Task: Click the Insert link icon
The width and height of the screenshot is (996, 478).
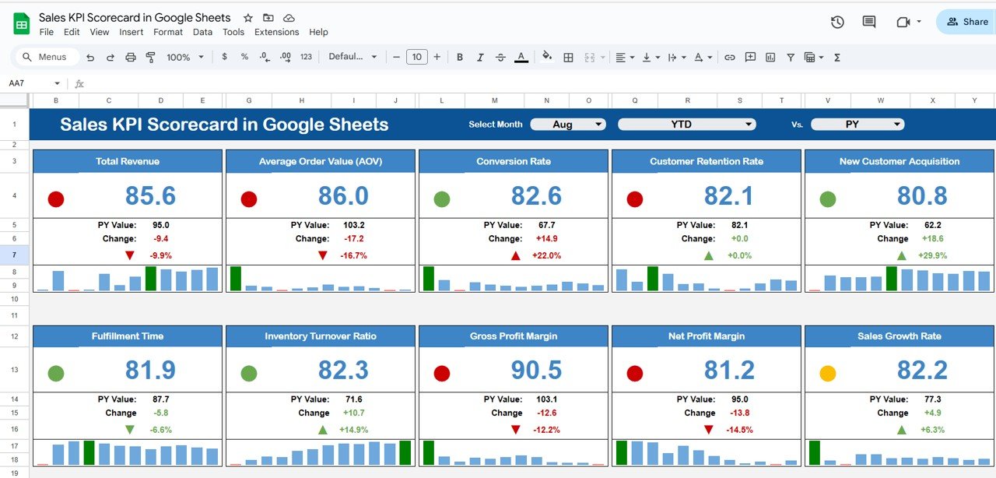Action: click(x=729, y=57)
